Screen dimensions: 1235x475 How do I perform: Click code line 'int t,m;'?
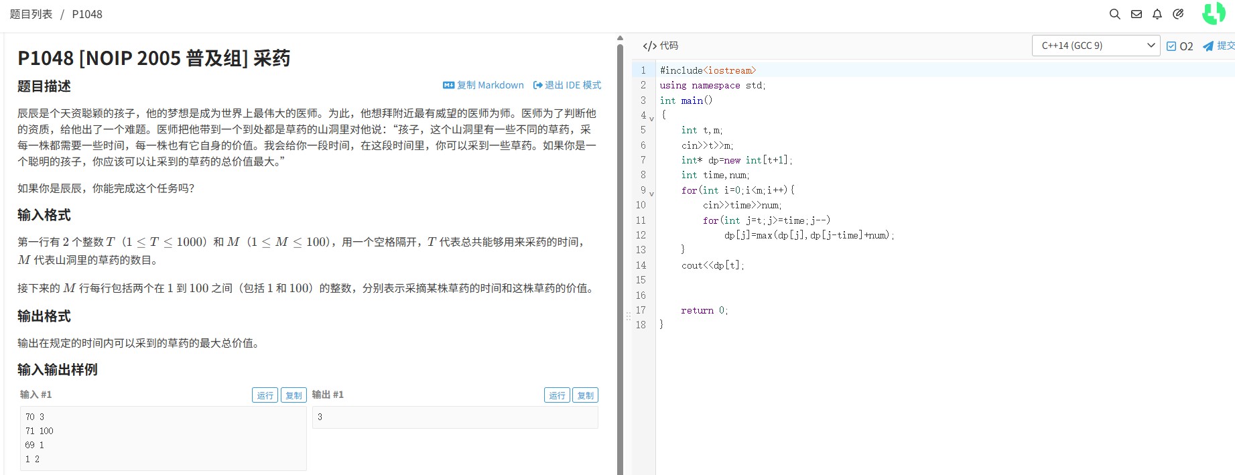702,130
